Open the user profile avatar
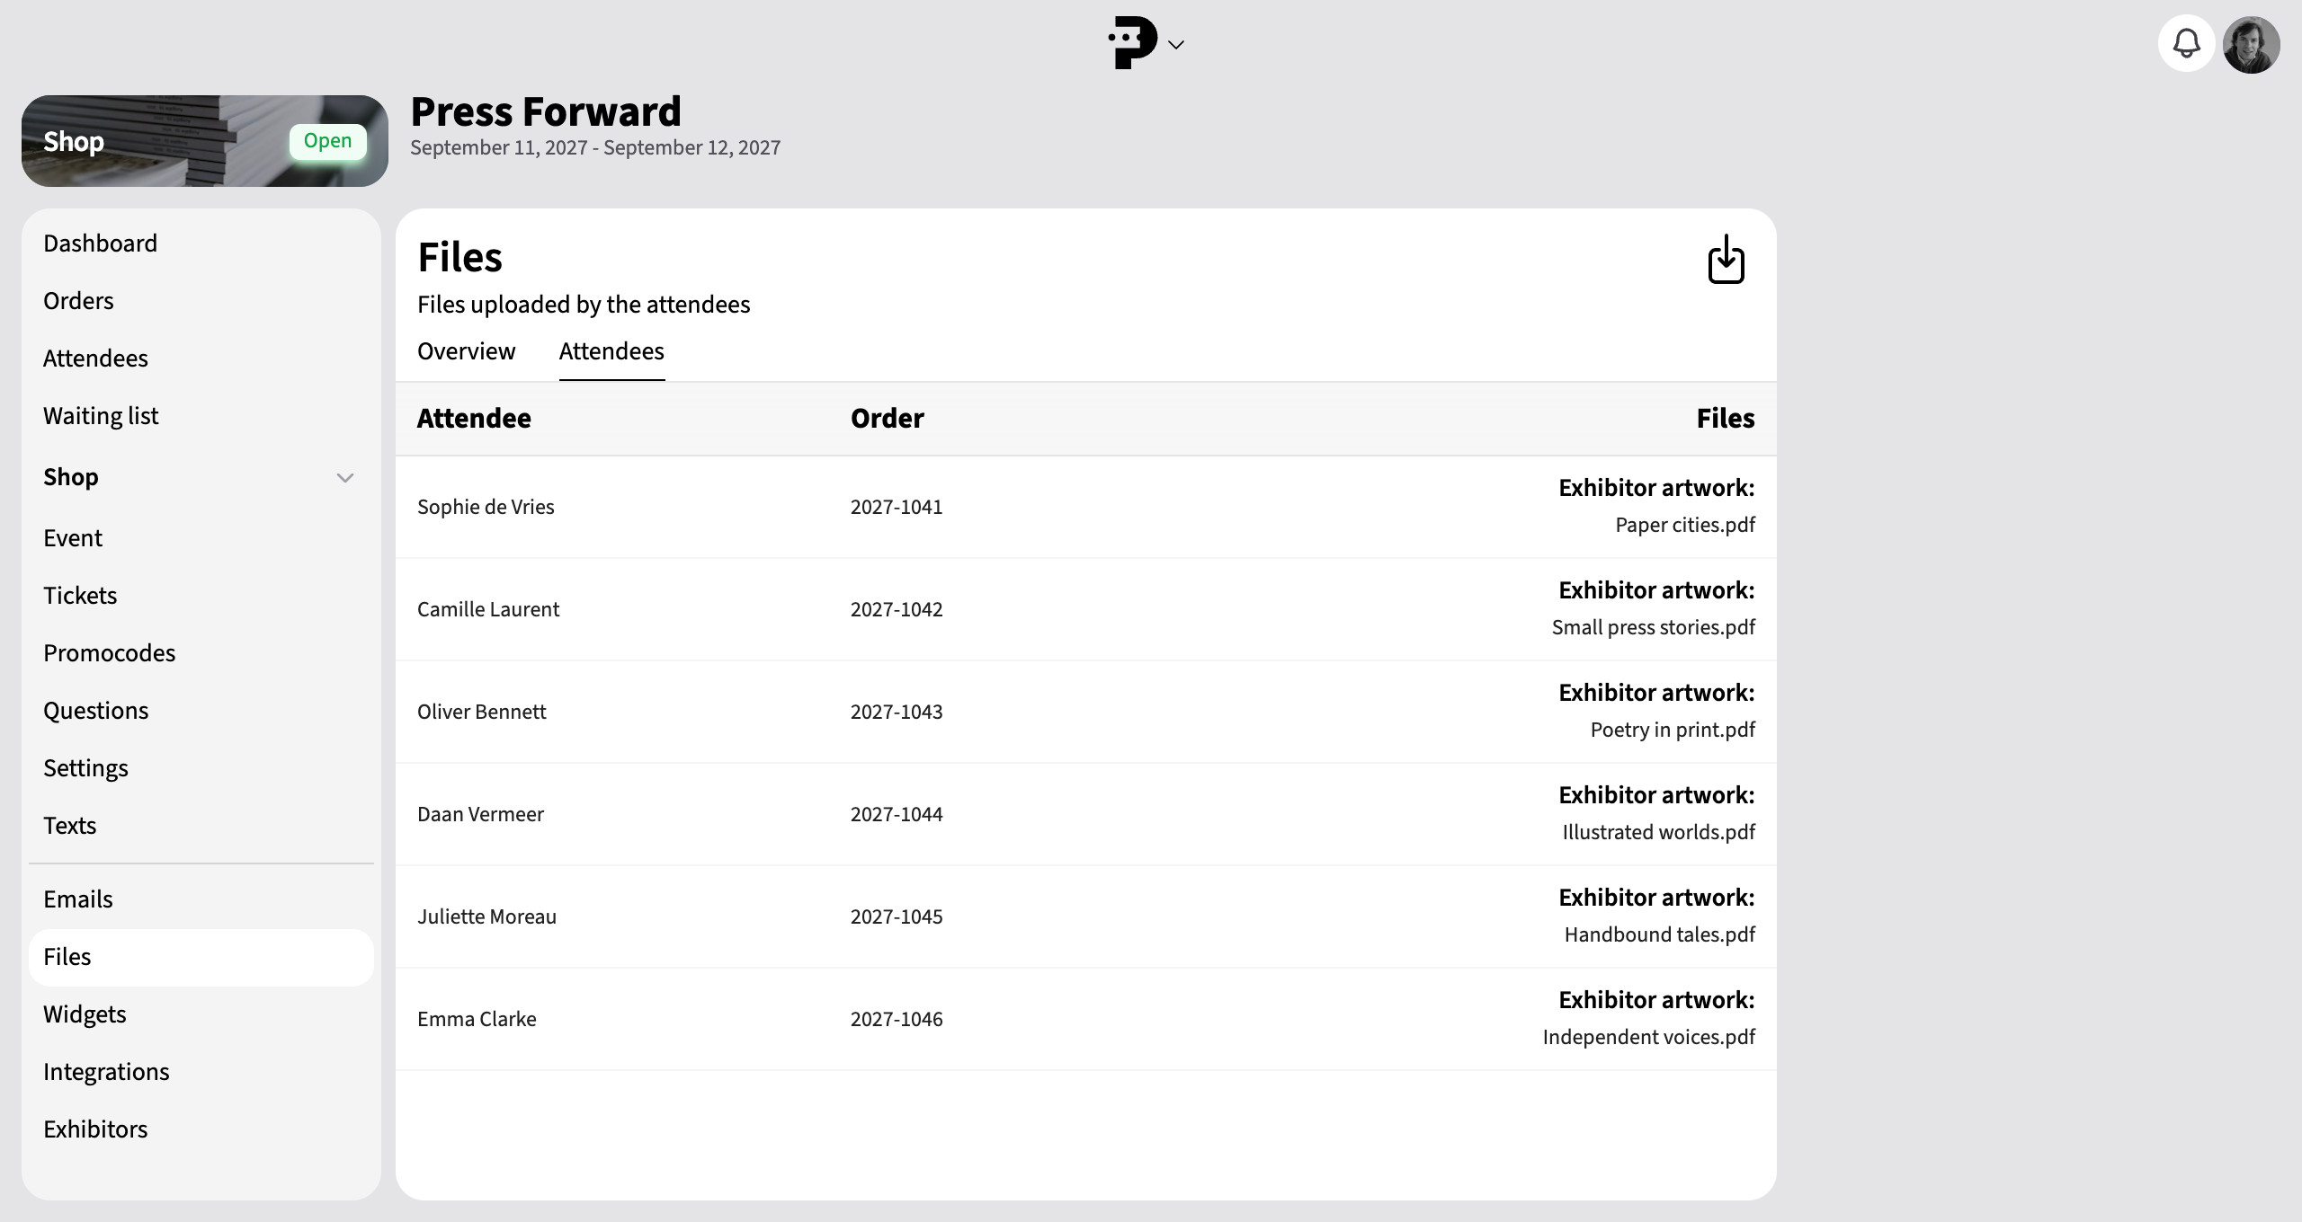Image resolution: width=2302 pixels, height=1222 pixels. (x=2251, y=44)
